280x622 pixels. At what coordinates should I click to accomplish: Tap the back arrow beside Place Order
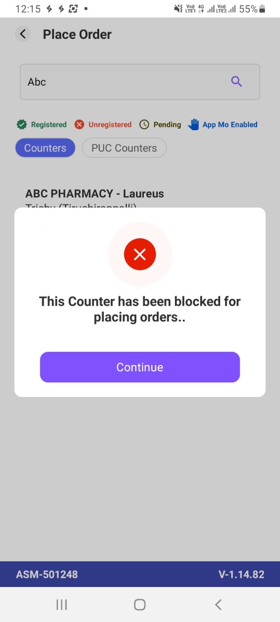pyautogui.click(x=22, y=34)
